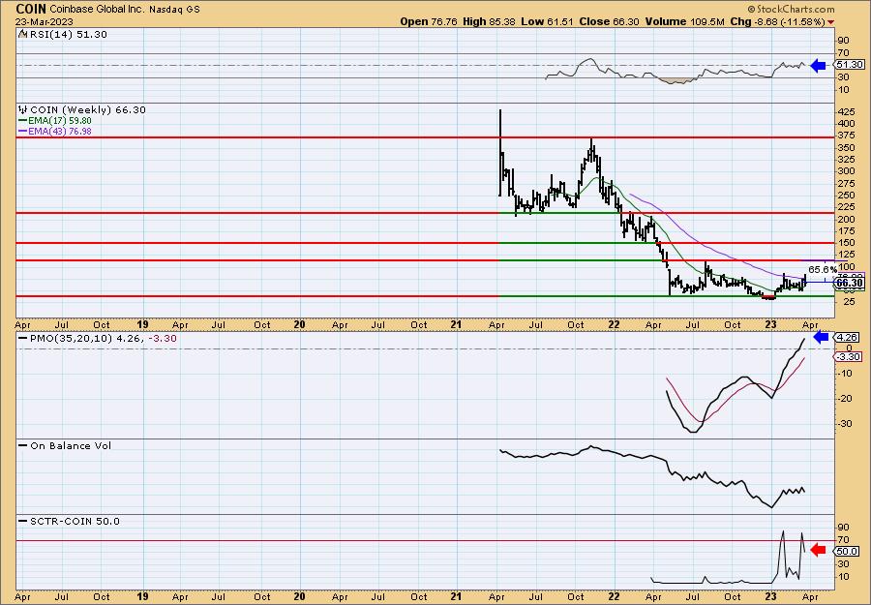Click the purple EMA(43) legend line swatch
The height and width of the screenshot is (605, 871).
23,132
